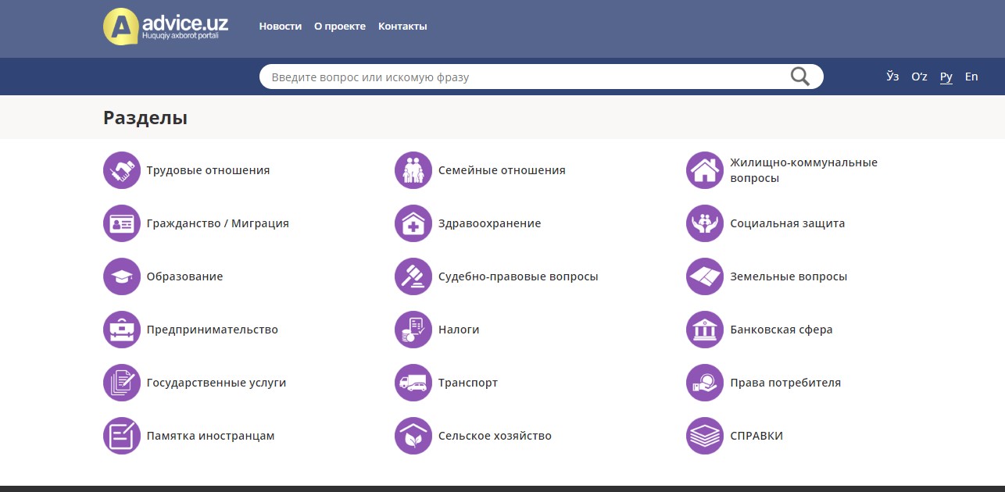
Task: Open the Новости menu item
Action: click(x=280, y=26)
